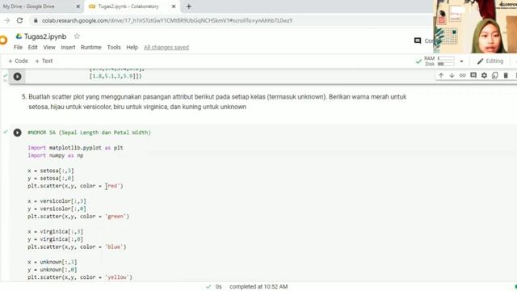Mirror cell in tab icon

pyautogui.click(x=495, y=75)
